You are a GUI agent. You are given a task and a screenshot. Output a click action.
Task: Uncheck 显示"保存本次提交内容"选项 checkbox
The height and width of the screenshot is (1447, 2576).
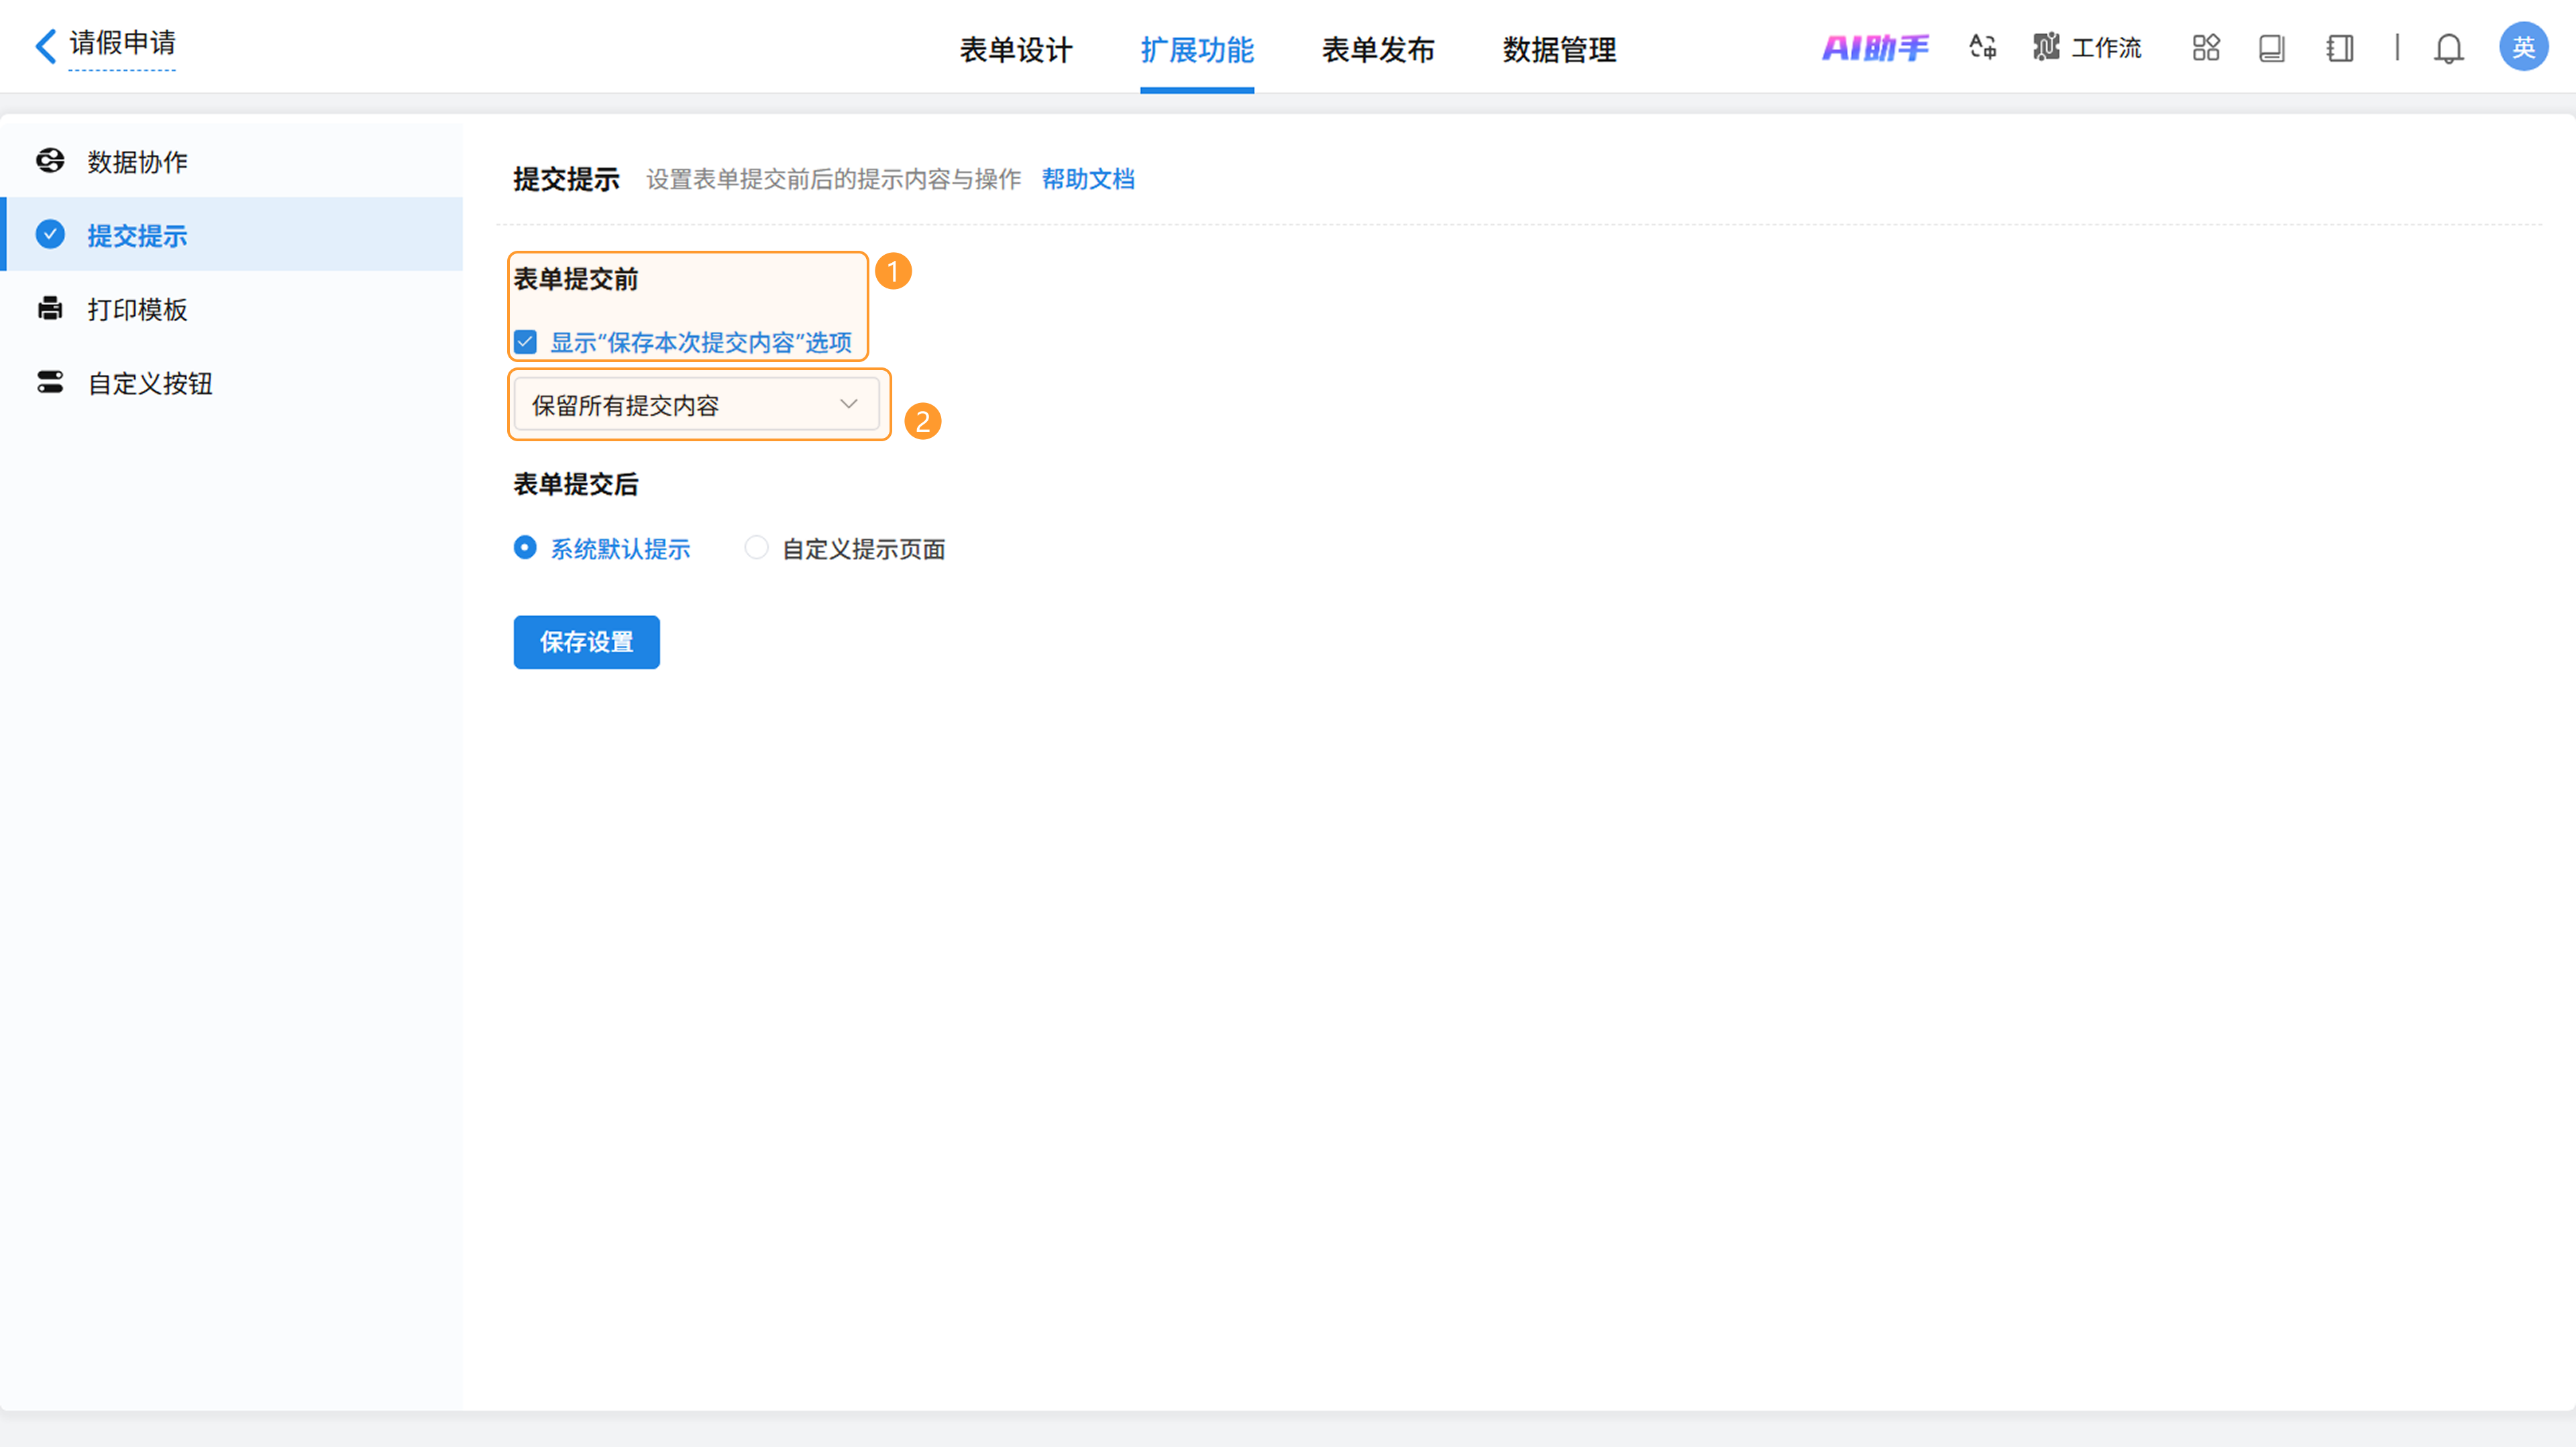click(x=526, y=343)
